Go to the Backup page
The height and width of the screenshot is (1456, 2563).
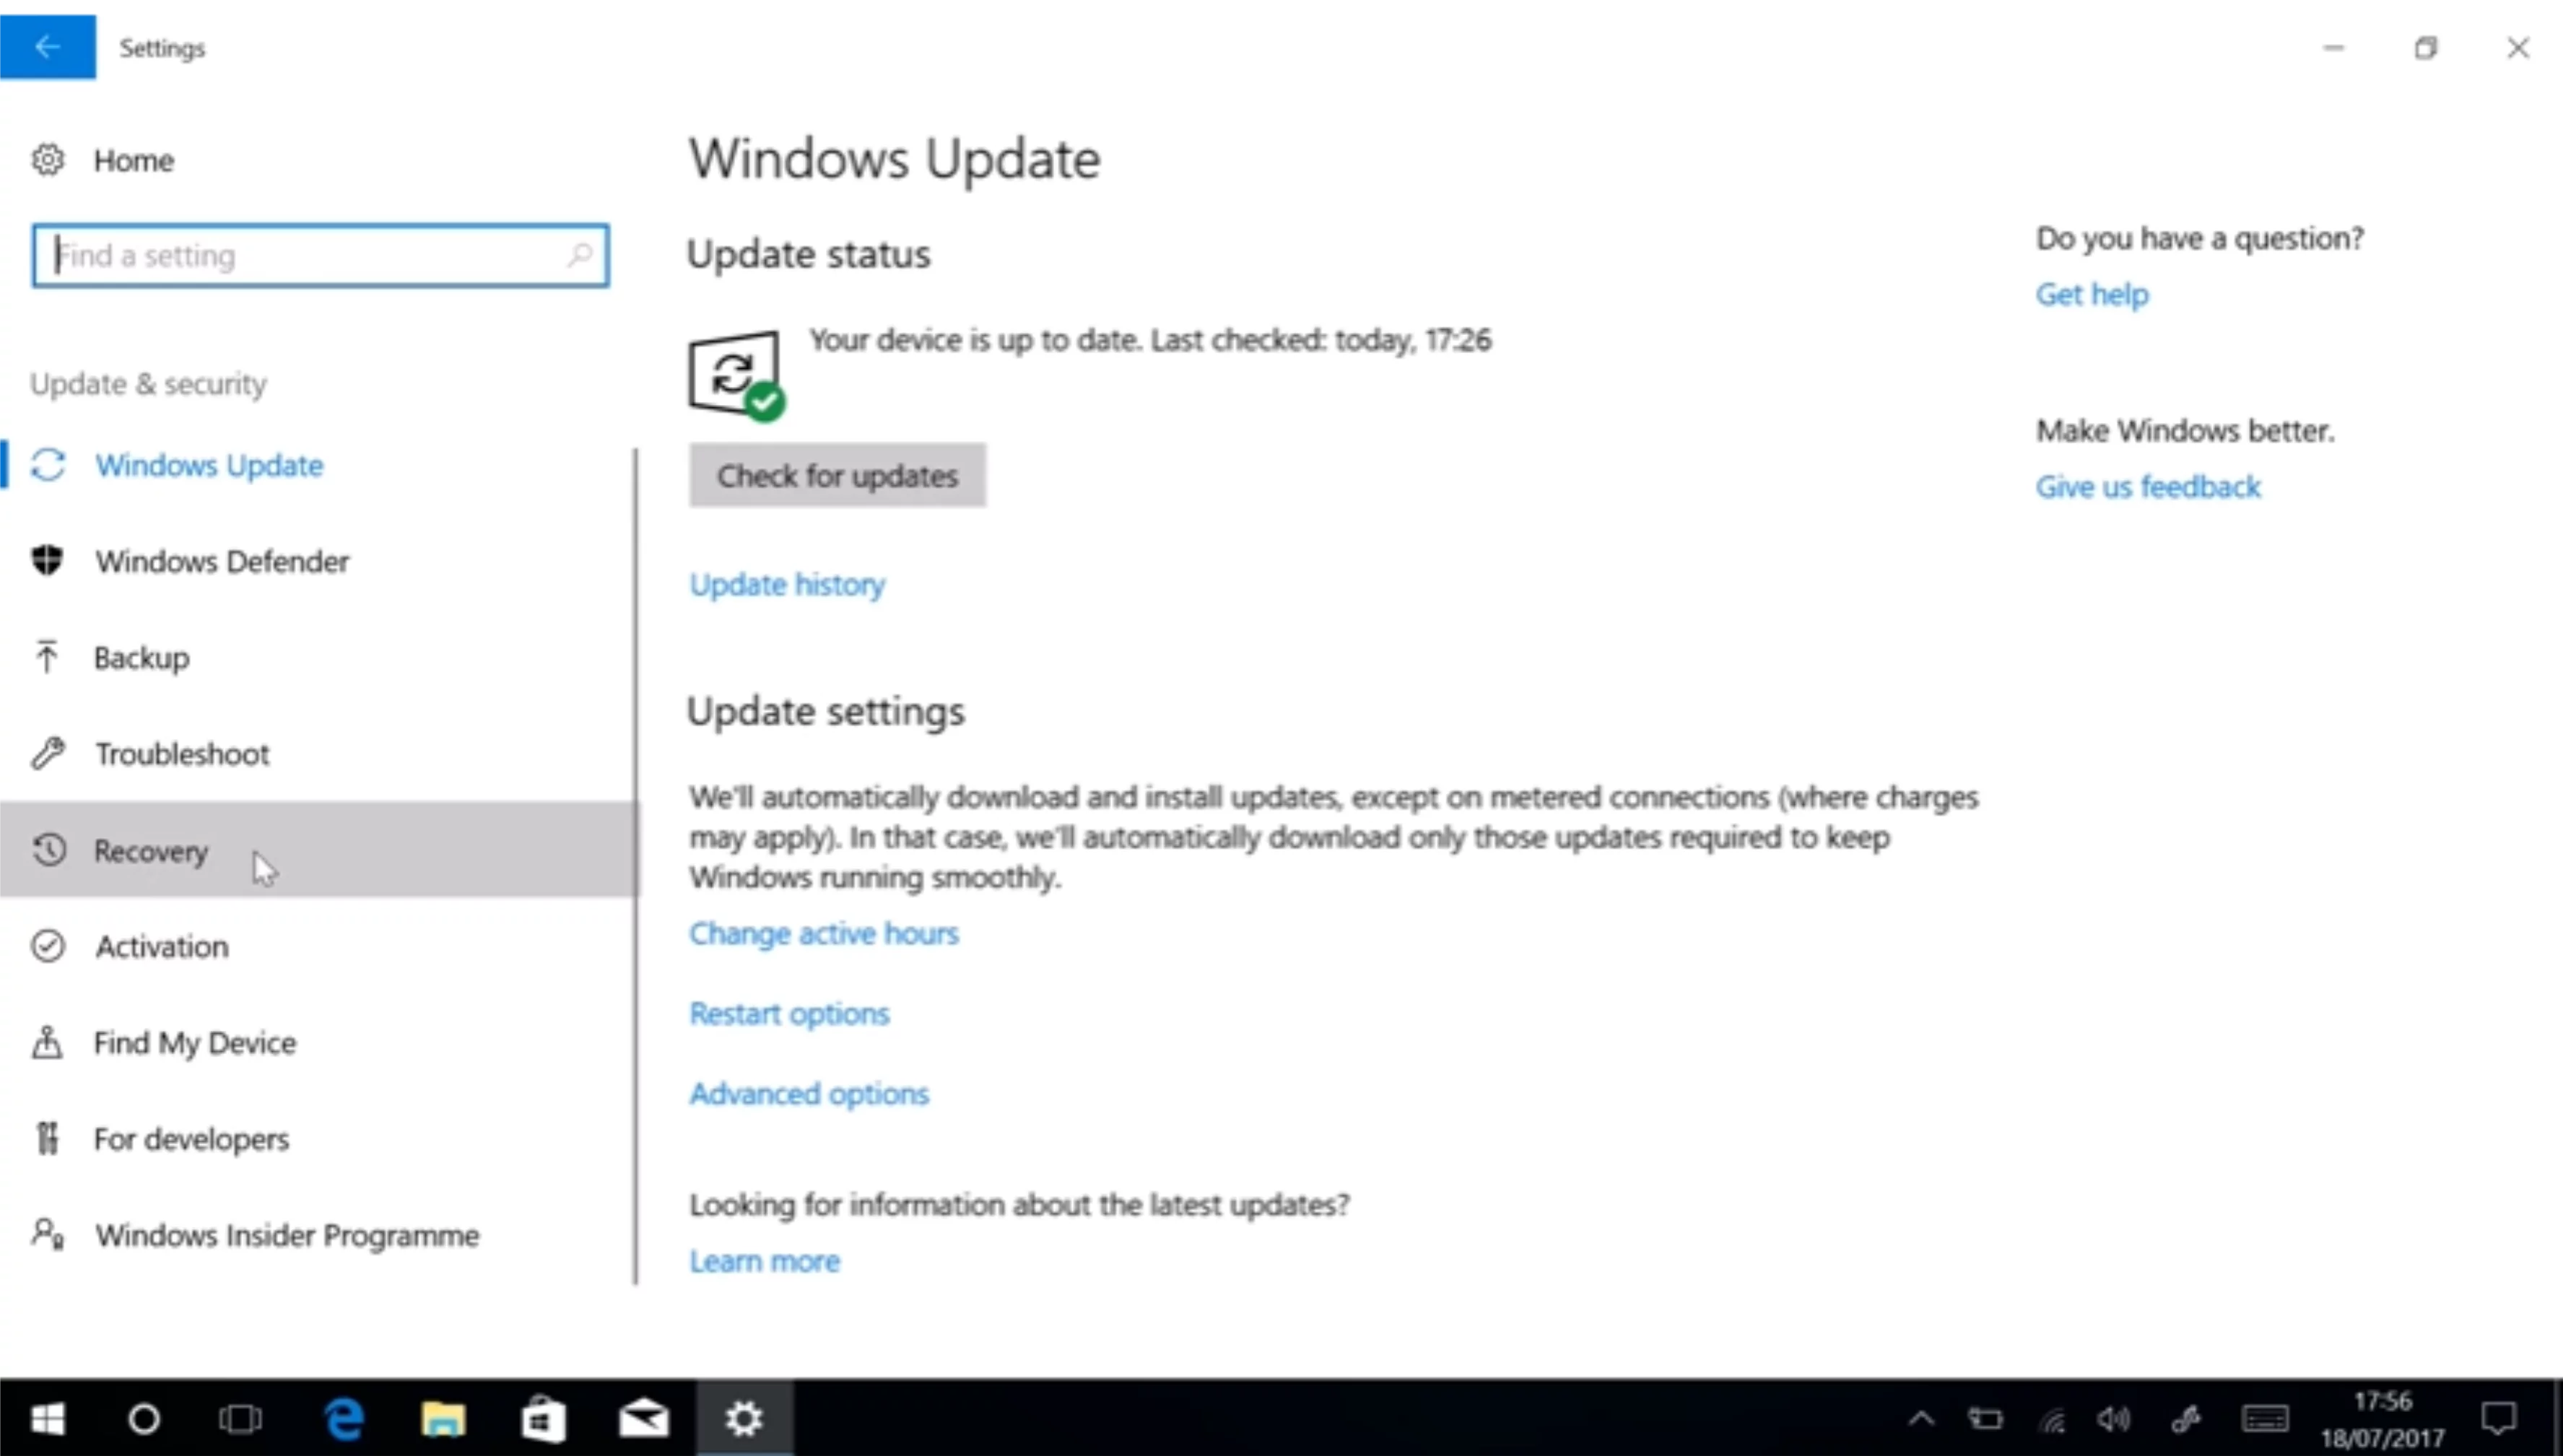(316, 657)
